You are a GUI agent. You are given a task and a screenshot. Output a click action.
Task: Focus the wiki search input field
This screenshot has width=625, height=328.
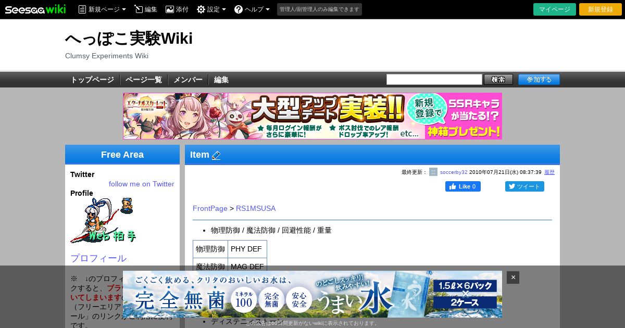pyautogui.click(x=434, y=80)
